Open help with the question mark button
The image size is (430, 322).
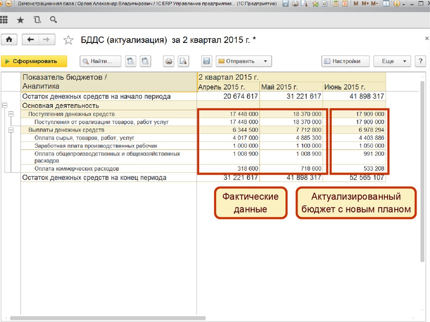420,61
